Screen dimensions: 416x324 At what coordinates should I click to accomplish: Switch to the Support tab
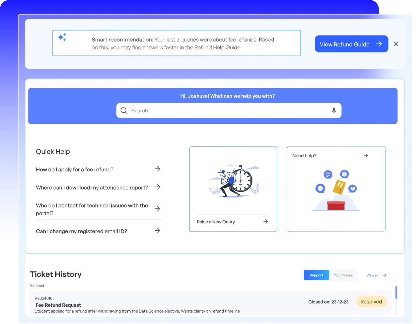click(316, 275)
